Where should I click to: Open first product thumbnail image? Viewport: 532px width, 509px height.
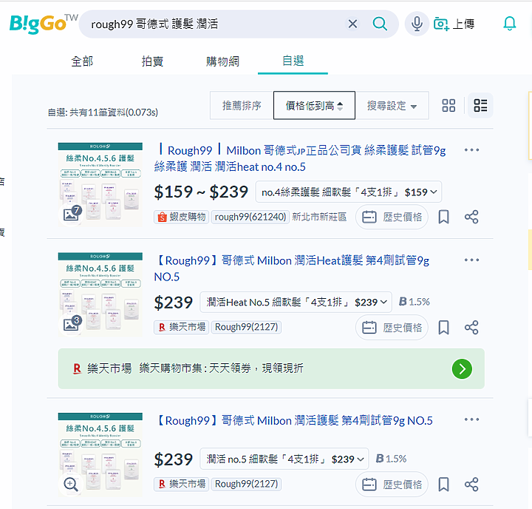point(100,184)
